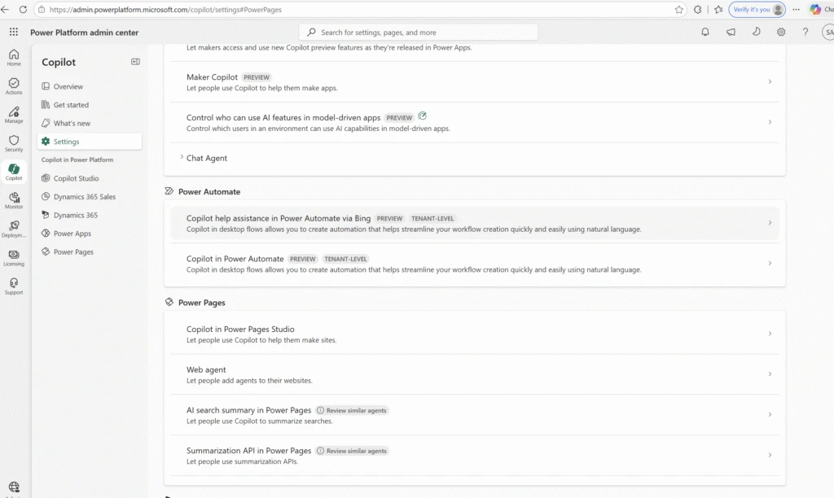The width and height of the screenshot is (834, 498).
Task: Open Maker Copilot setting chevron
Action: [x=770, y=81]
